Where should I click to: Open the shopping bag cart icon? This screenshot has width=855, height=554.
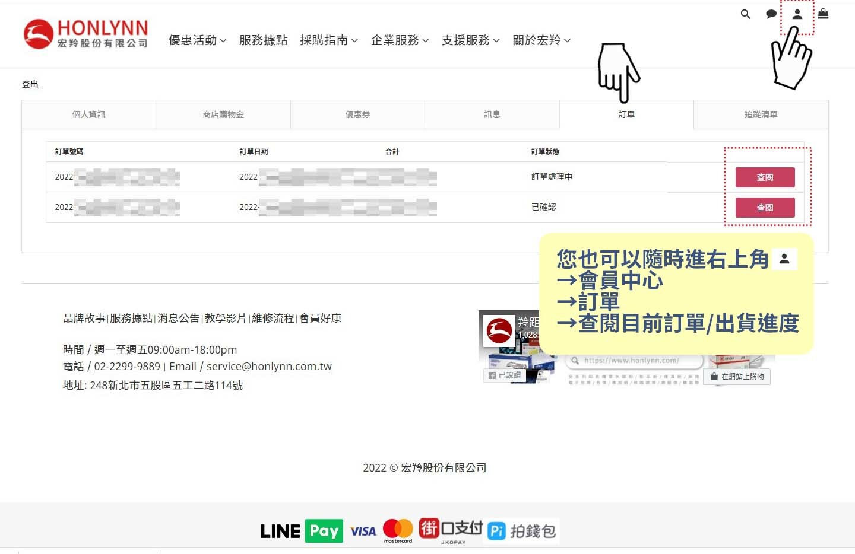[x=823, y=14]
